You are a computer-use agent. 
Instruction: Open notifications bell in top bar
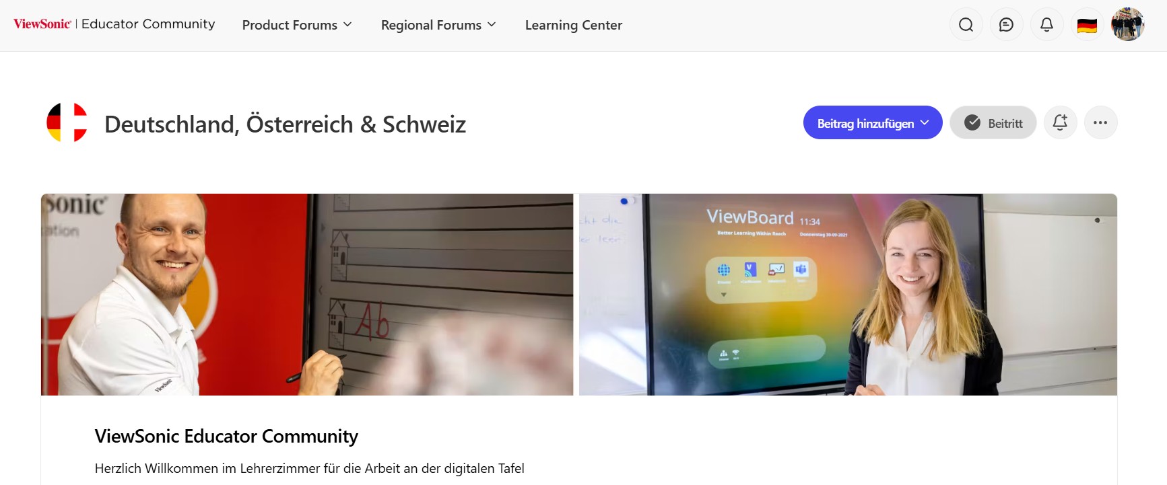(1046, 25)
